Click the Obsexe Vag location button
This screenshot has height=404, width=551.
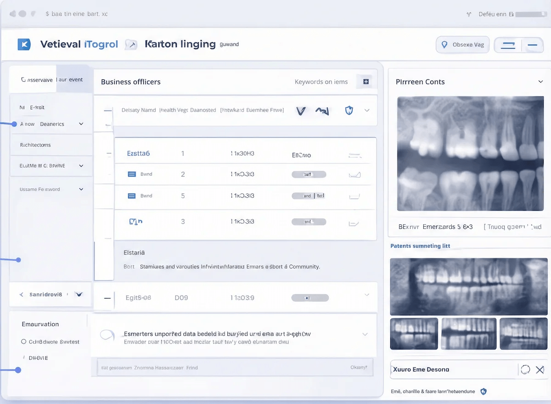(463, 45)
